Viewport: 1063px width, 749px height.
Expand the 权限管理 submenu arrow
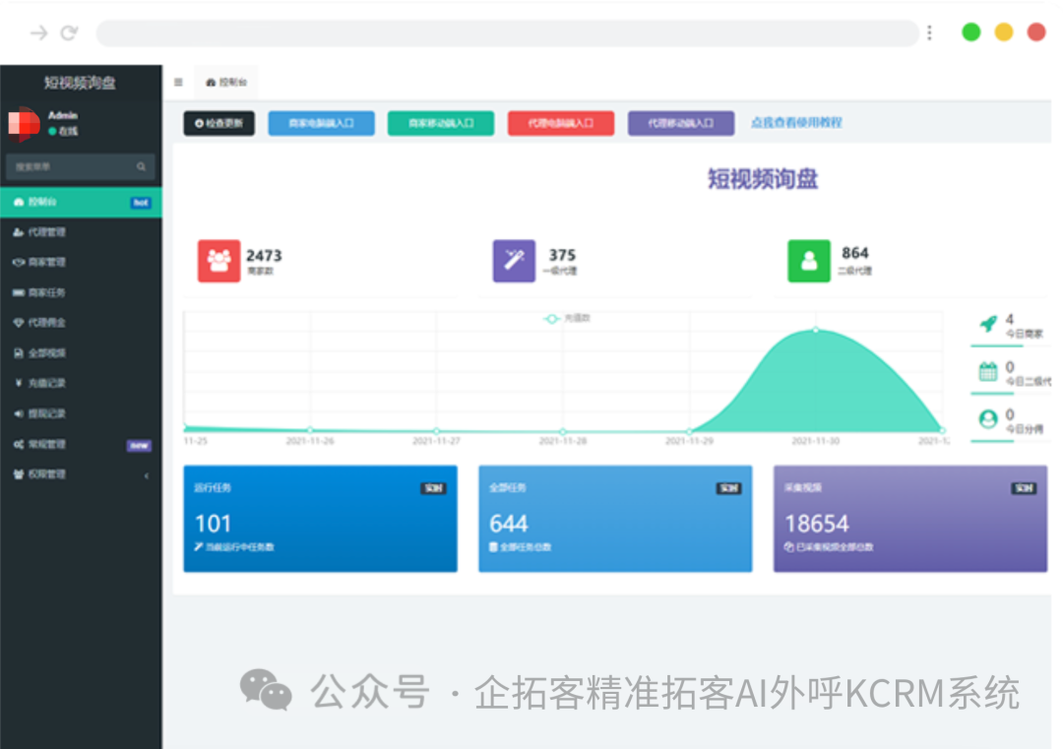(147, 475)
